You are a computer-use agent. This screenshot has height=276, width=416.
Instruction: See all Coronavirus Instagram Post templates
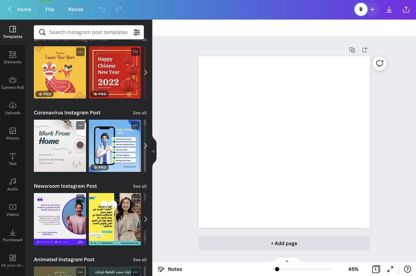[x=140, y=113]
